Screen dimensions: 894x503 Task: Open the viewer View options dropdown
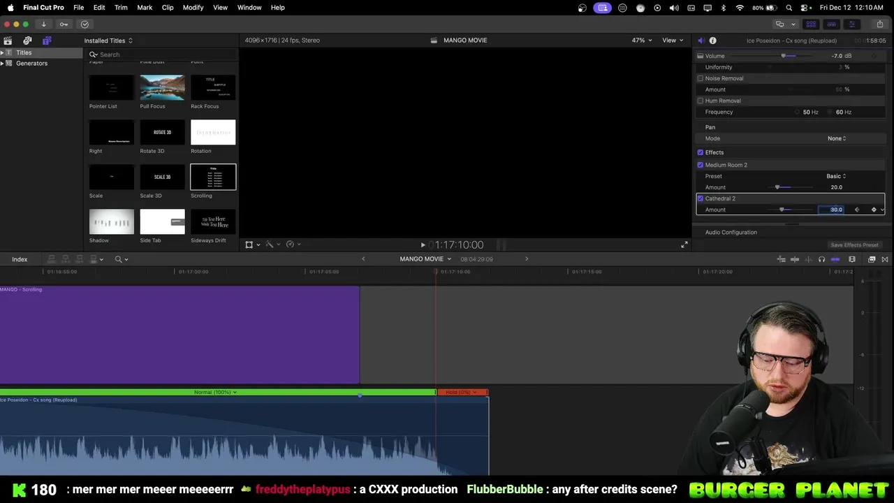pos(673,41)
